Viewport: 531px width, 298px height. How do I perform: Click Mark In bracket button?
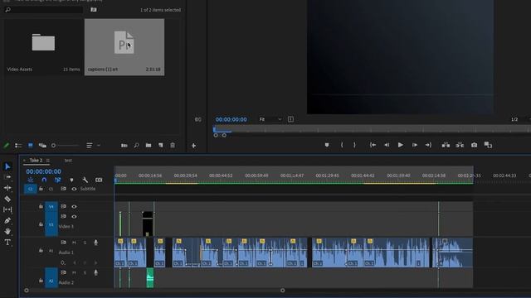click(342, 145)
